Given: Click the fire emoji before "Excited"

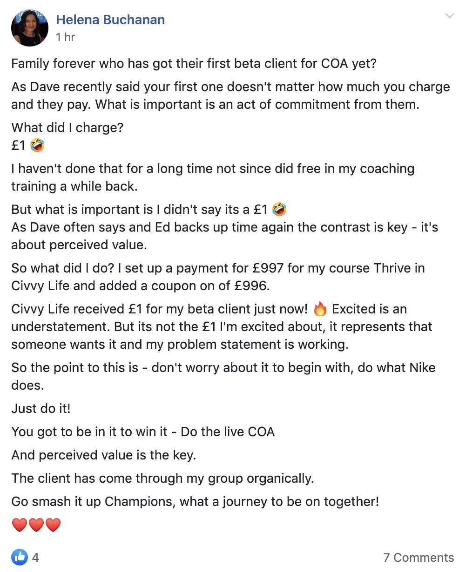Looking at the screenshot, I should 320,309.
